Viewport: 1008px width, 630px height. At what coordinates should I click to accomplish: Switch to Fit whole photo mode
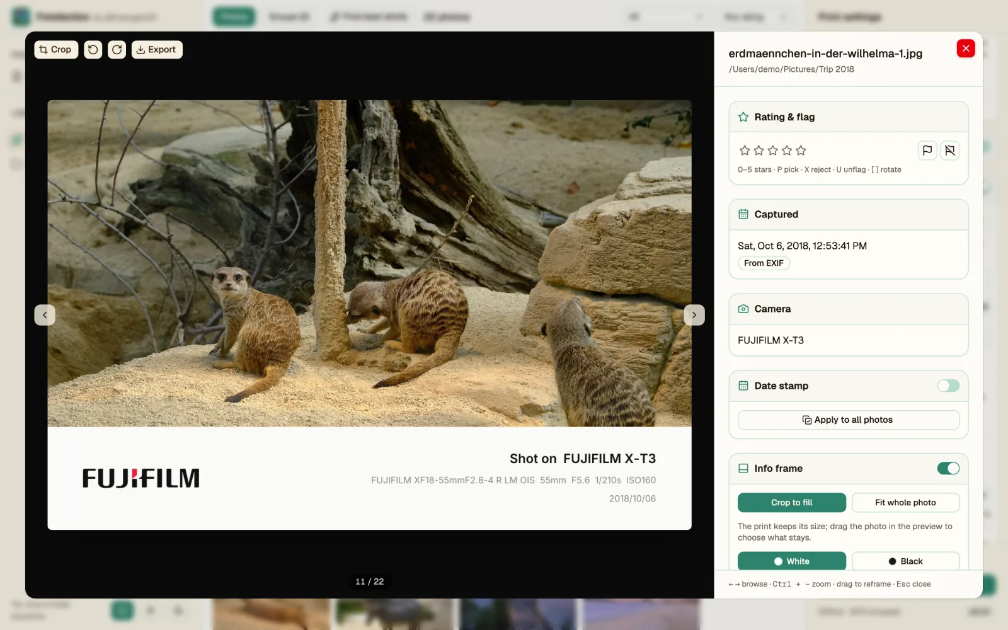pos(905,503)
